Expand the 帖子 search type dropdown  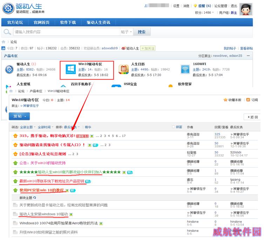coord(126,32)
